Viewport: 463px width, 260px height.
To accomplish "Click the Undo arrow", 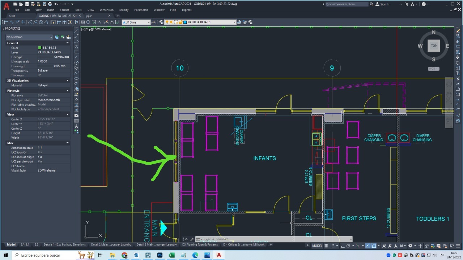I will (x=56, y=4).
